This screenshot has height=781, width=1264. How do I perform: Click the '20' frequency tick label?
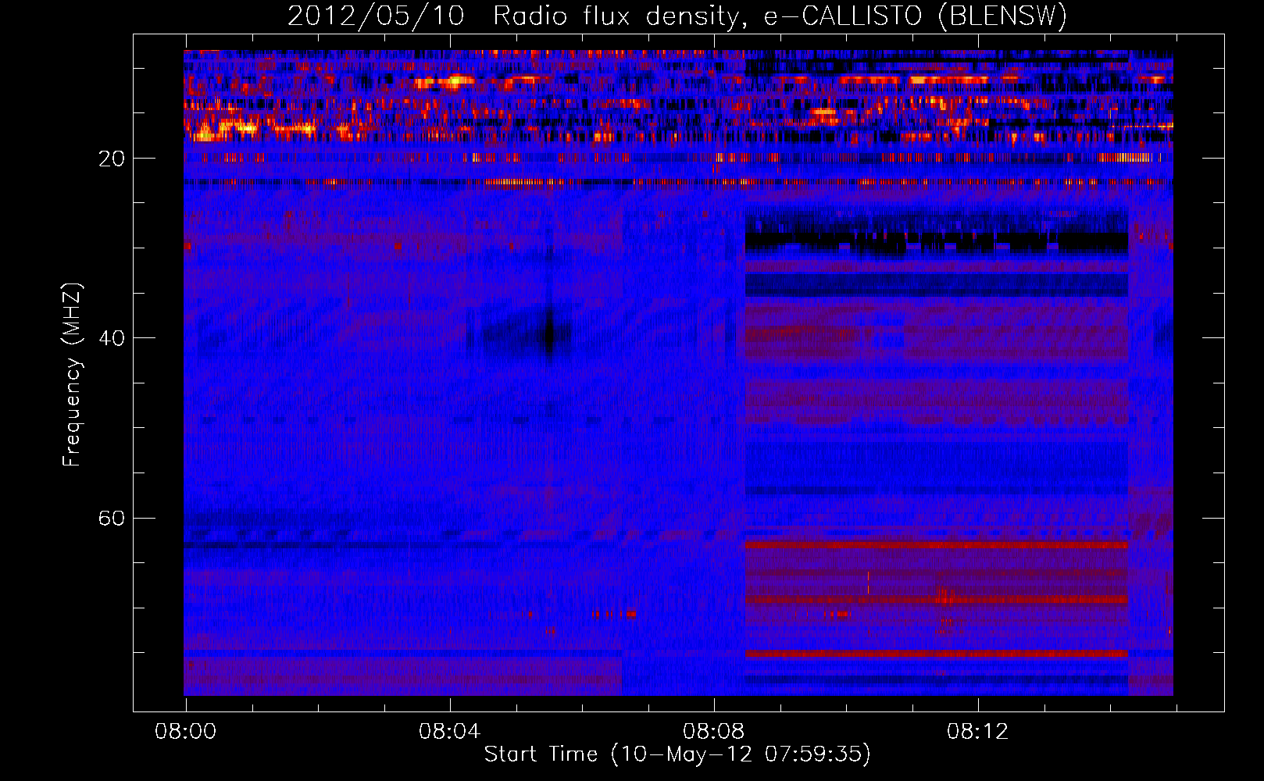[x=112, y=159]
